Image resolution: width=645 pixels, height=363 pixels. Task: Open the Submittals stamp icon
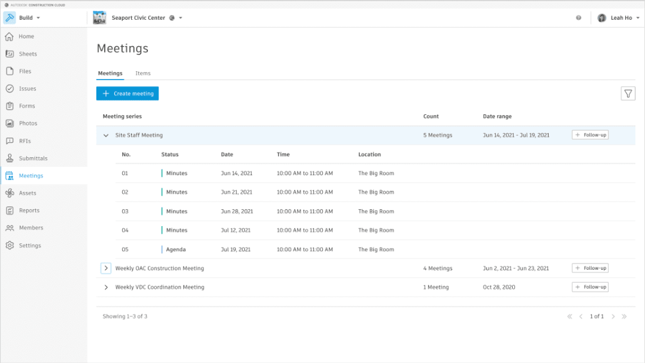point(10,158)
